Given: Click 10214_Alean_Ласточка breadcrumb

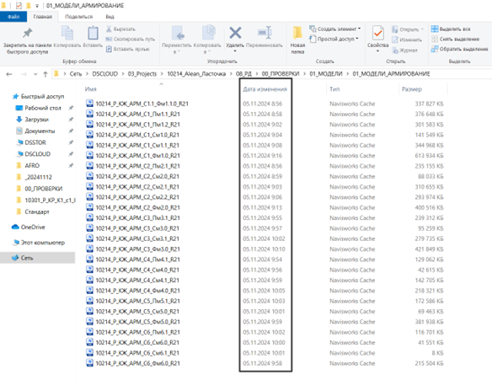Looking at the screenshot, I should [196, 74].
